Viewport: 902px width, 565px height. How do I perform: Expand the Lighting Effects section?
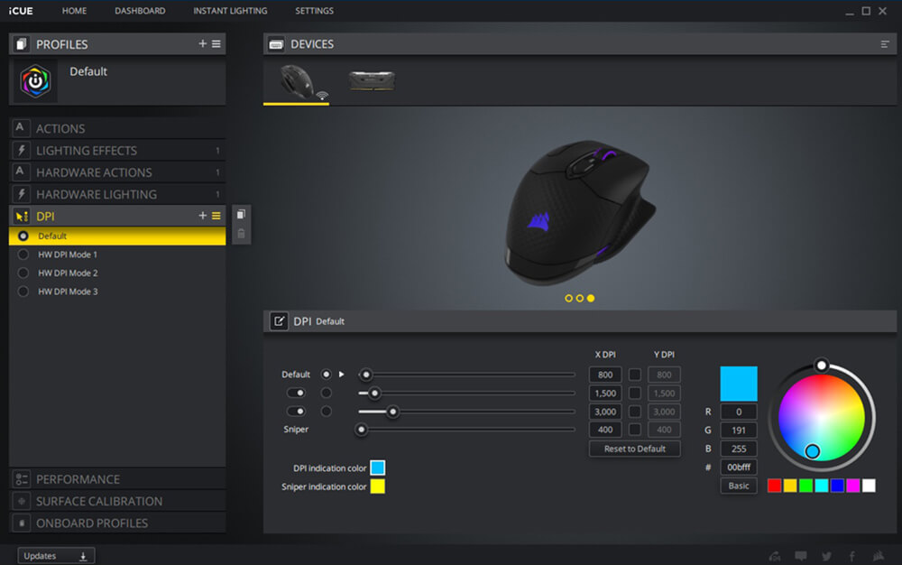click(x=87, y=151)
